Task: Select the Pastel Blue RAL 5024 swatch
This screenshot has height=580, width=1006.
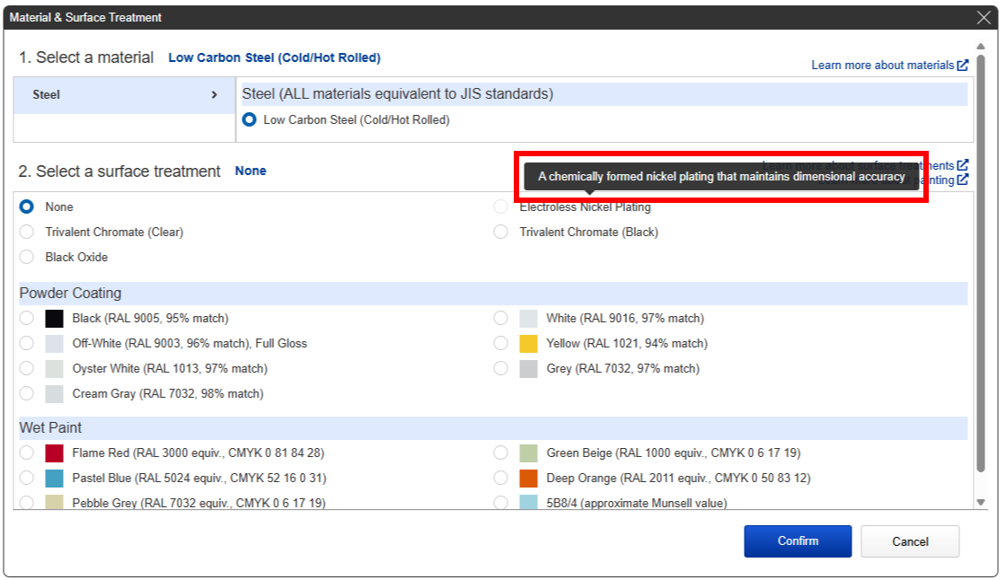Action: [x=55, y=479]
